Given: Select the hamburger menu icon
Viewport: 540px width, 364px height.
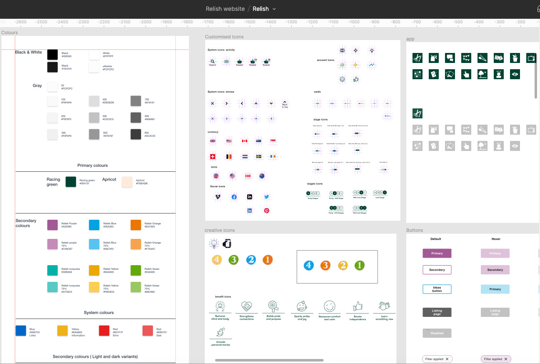Looking at the screenshot, I should coord(226,61).
